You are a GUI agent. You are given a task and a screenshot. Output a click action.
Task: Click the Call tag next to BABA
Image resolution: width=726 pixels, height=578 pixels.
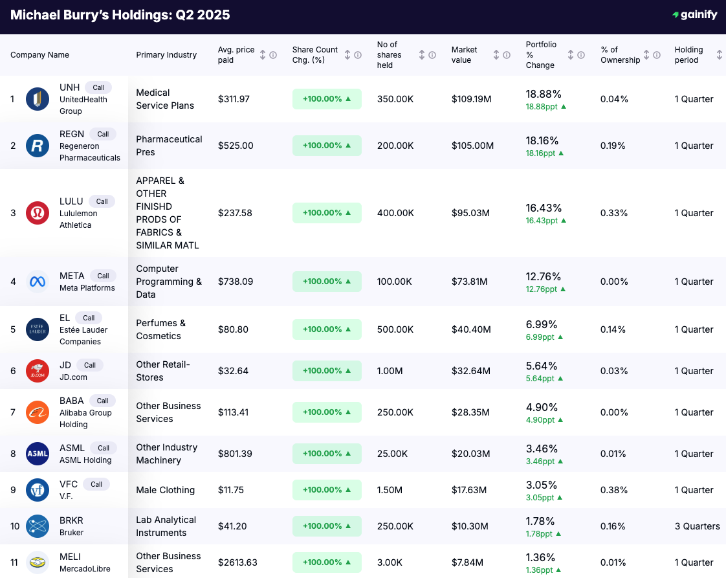tap(103, 401)
